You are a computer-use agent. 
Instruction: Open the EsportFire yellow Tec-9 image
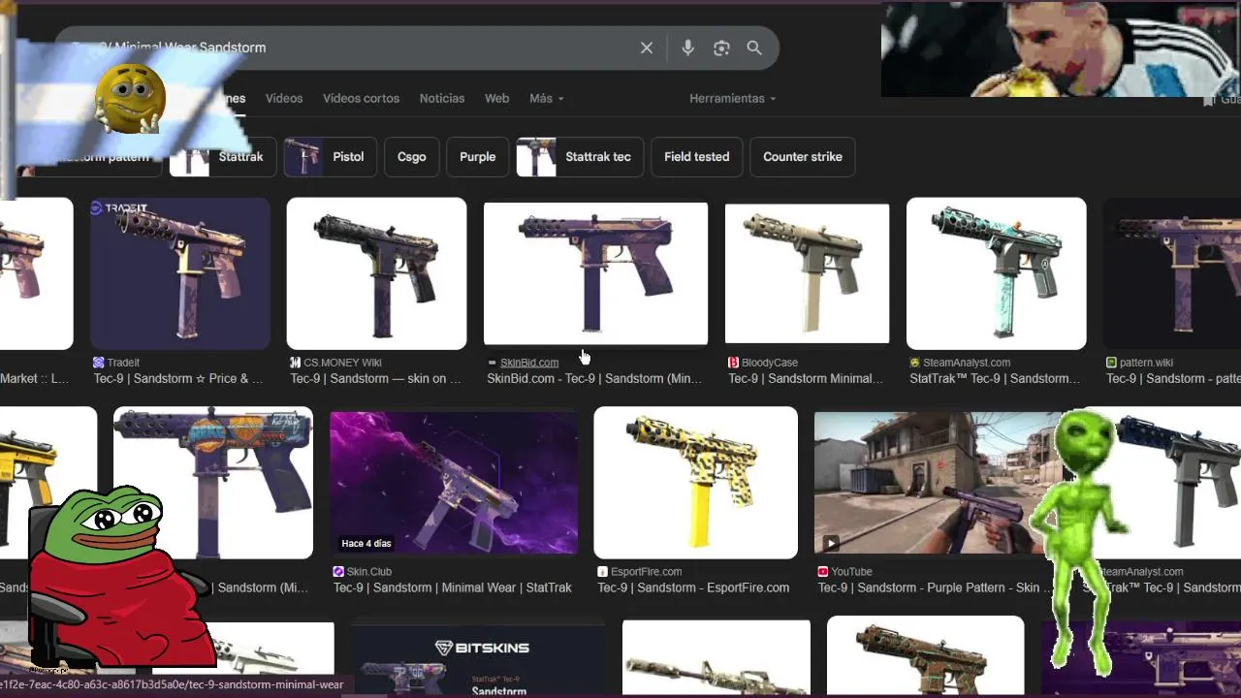pos(696,483)
